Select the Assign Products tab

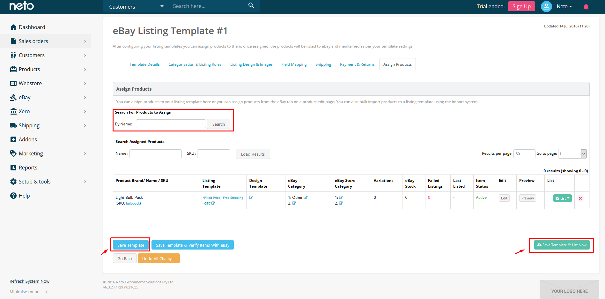[397, 64]
